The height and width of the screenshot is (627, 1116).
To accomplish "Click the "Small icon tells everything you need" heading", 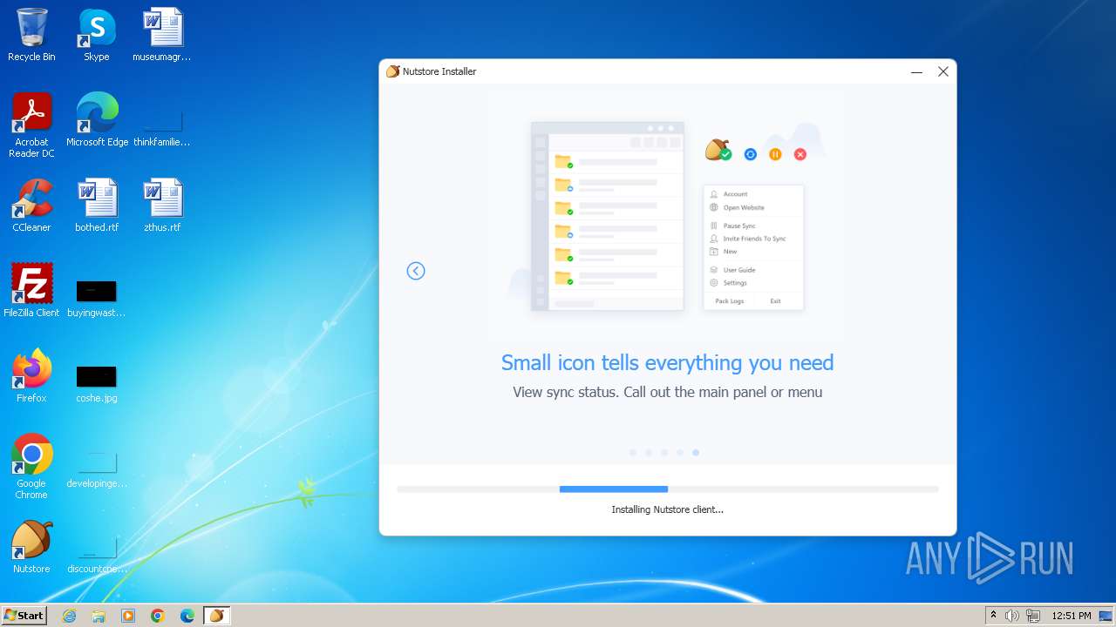I will pyautogui.click(x=668, y=362).
